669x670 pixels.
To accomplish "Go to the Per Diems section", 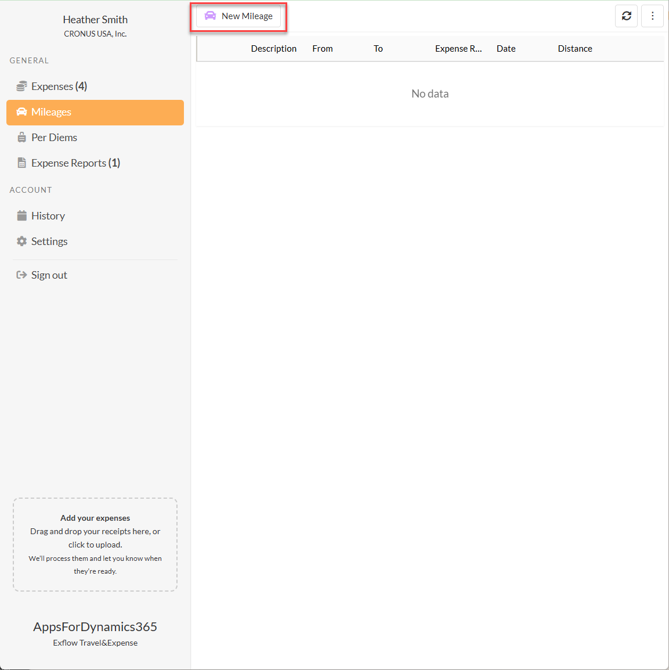I will coord(54,138).
